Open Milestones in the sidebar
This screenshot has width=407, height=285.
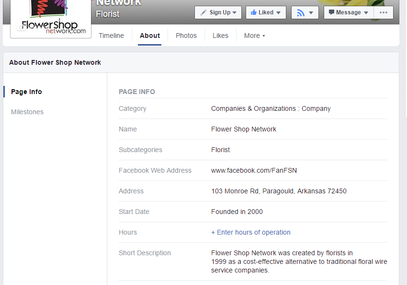(x=27, y=112)
